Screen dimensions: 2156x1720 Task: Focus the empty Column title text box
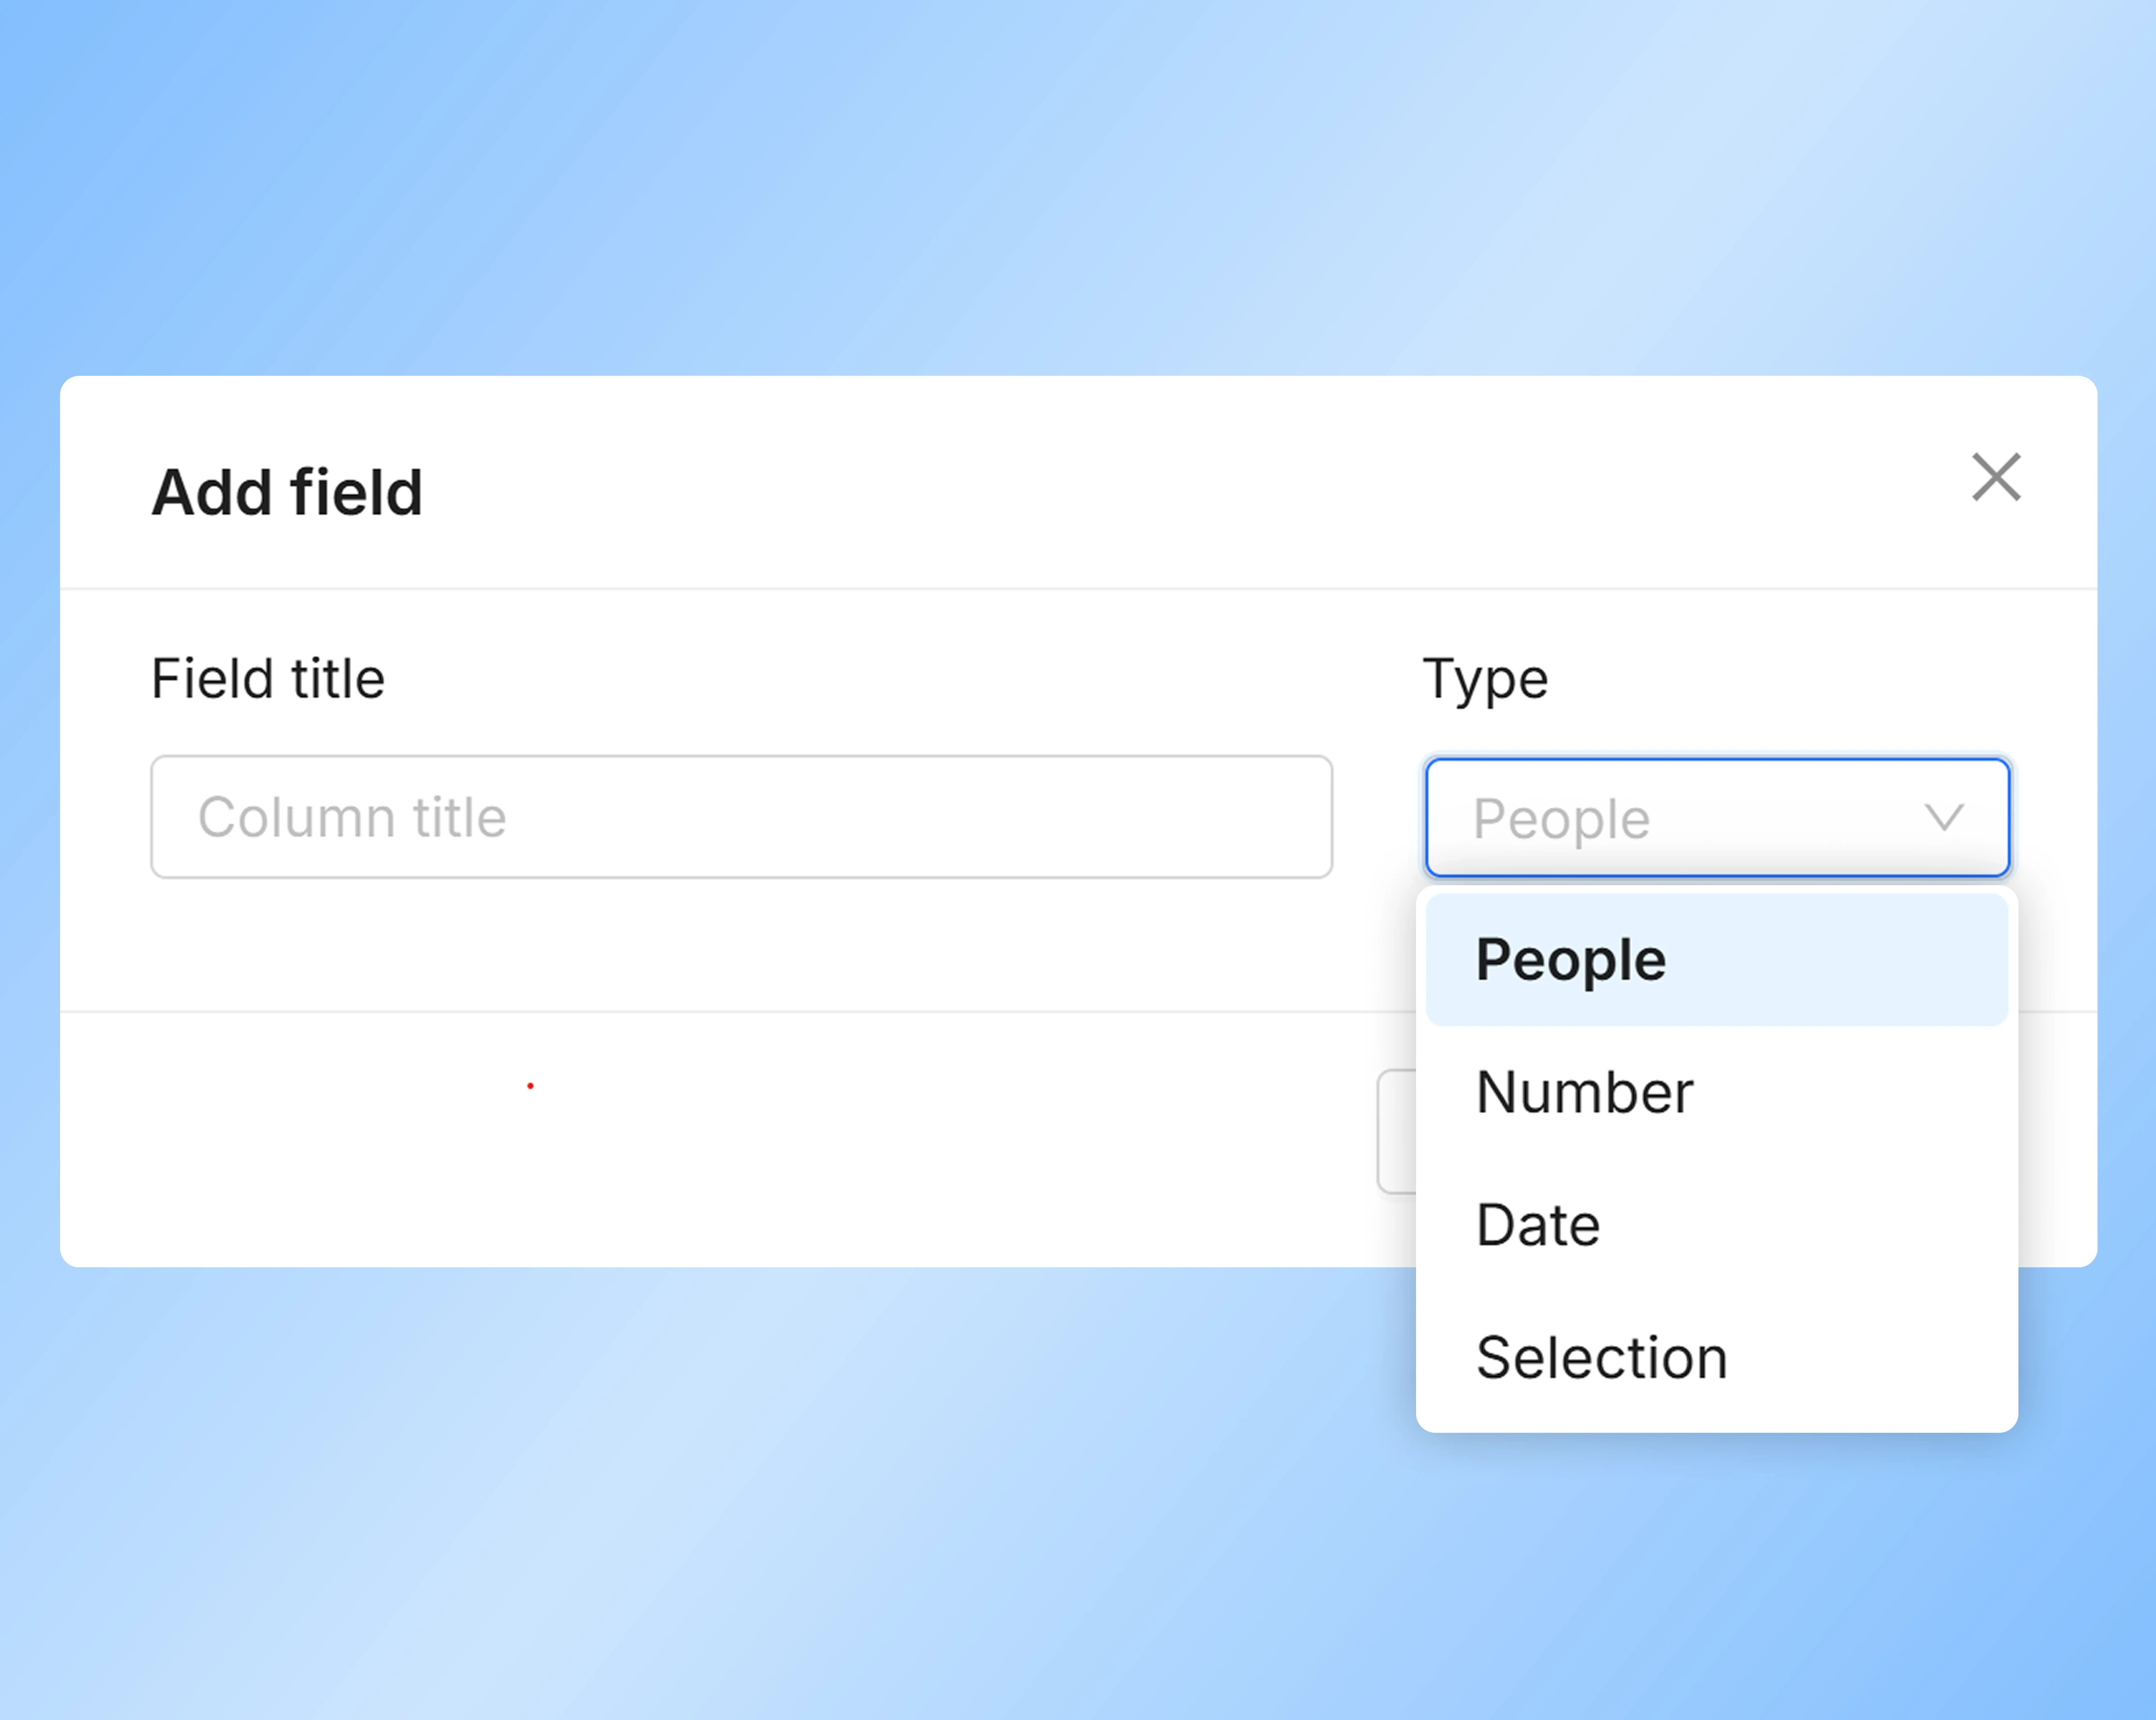(742, 817)
